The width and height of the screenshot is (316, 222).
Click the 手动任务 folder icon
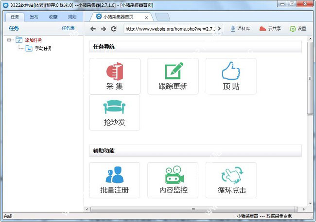tap(29, 48)
